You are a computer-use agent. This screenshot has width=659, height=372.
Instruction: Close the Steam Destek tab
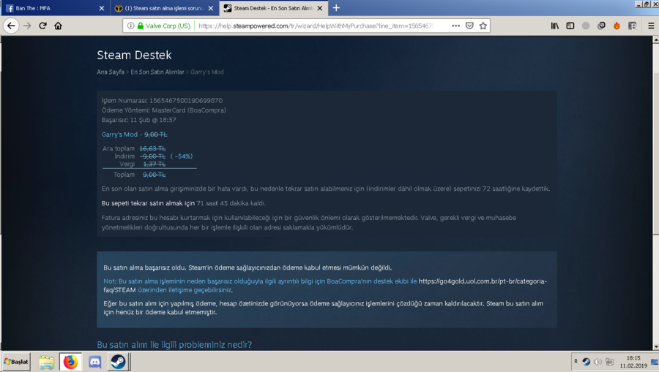tap(319, 8)
